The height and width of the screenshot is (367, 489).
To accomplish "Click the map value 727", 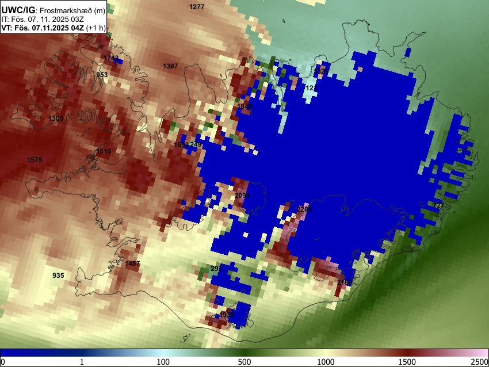I will click(439, 205).
